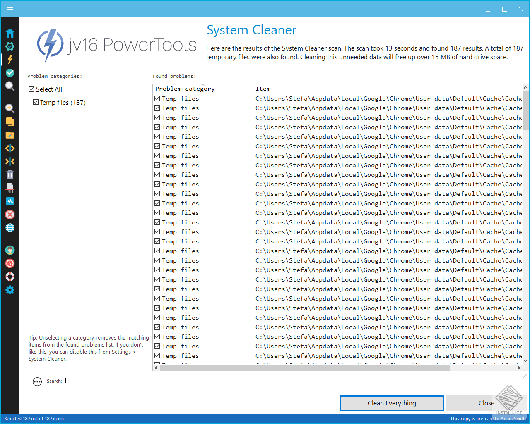Open the magnifier-with-plus finder tool
Viewport: 530px width, 424px height.
pyautogui.click(x=10, y=108)
